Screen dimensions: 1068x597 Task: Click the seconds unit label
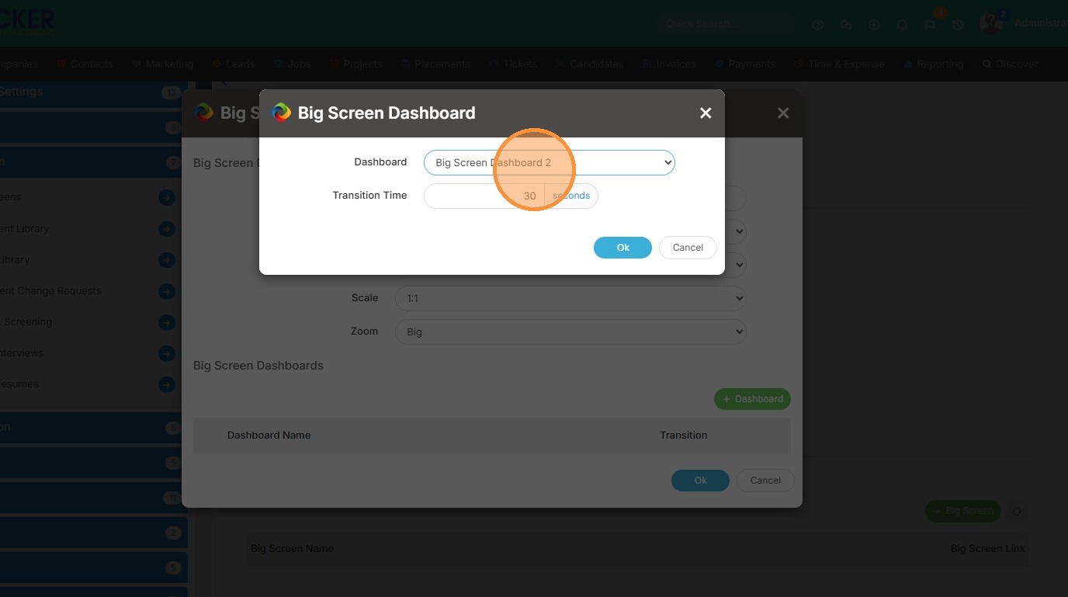pyautogui.click(x=571, y=196)
